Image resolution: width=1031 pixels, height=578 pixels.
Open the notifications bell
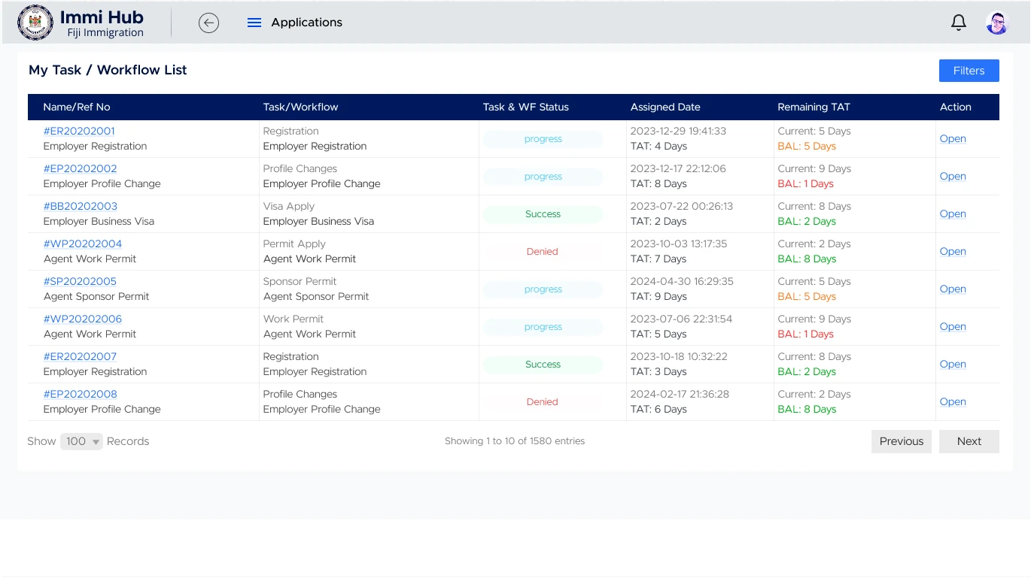958,23
